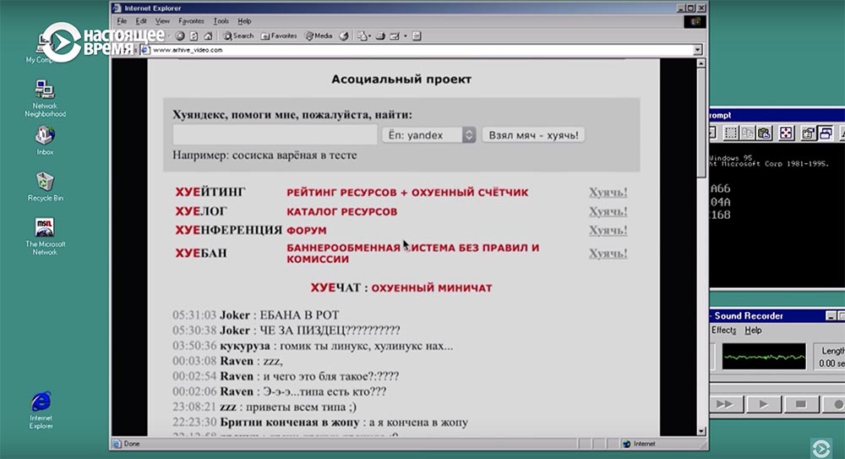Viewport: 845px width, 459px height.
Task: Open the Media toolbar button
Action: pos(319,36)
